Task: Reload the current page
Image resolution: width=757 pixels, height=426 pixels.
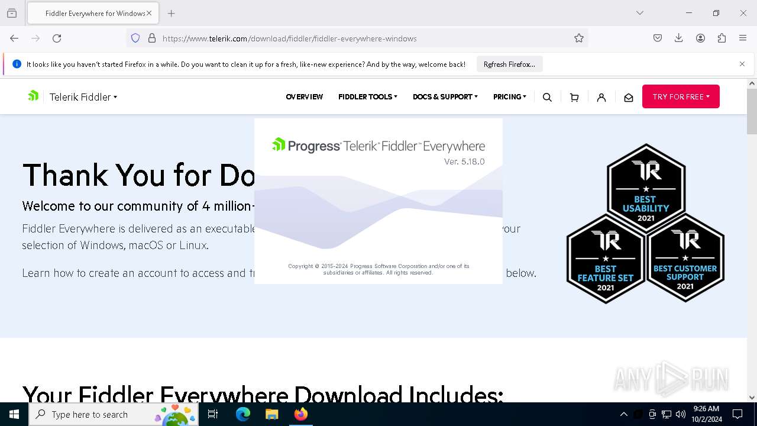Action: [x=57, y=38]
